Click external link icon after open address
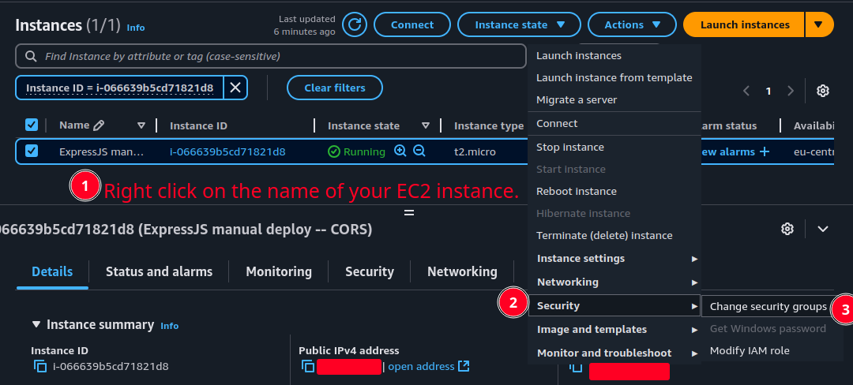The width and height of the screenshot is (853, 385). click(464, 366)
